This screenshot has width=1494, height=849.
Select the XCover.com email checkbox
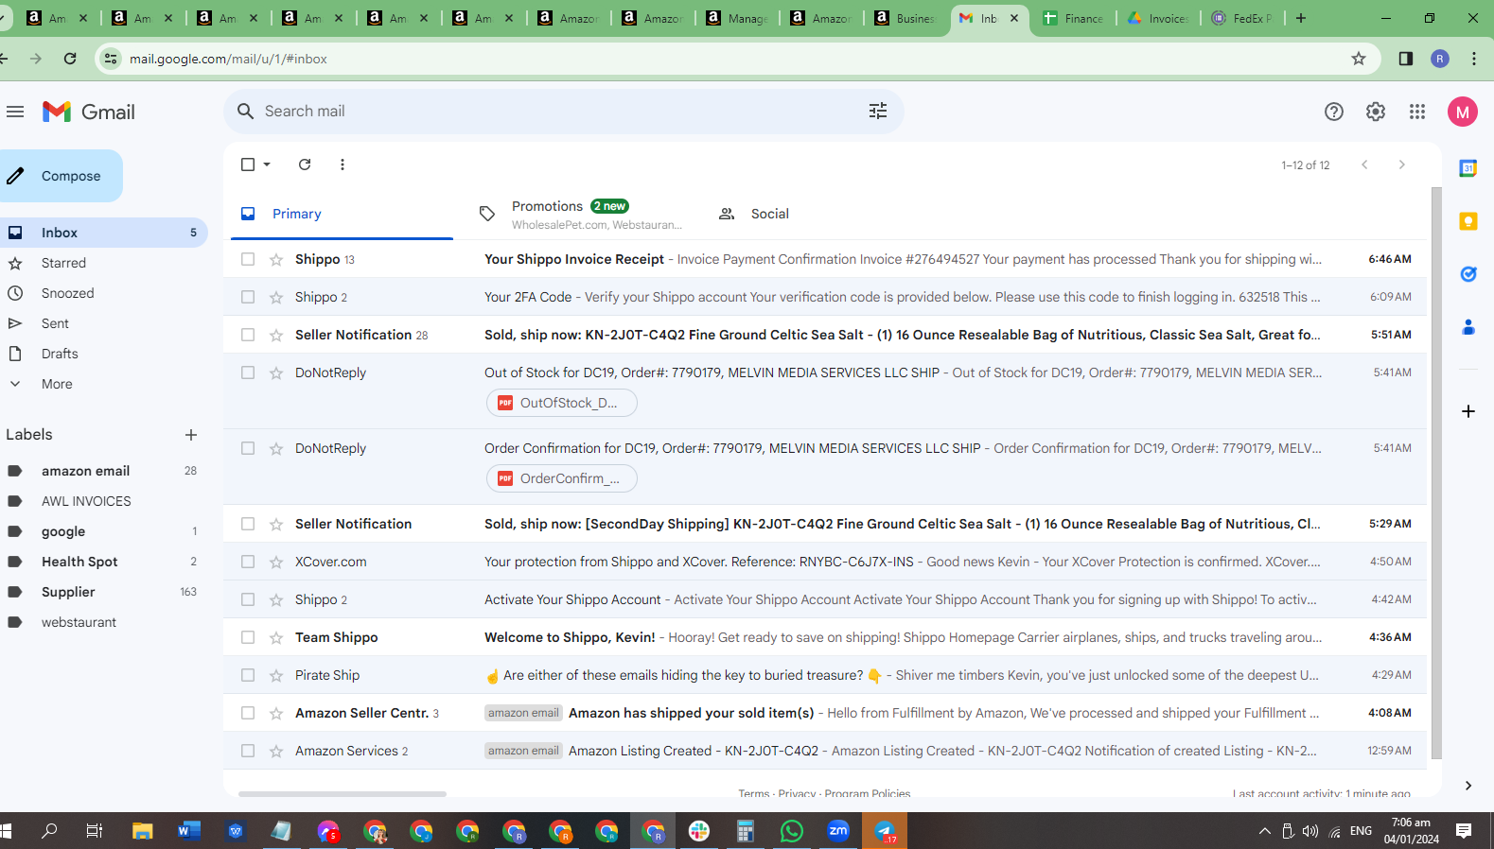point(248,562)
